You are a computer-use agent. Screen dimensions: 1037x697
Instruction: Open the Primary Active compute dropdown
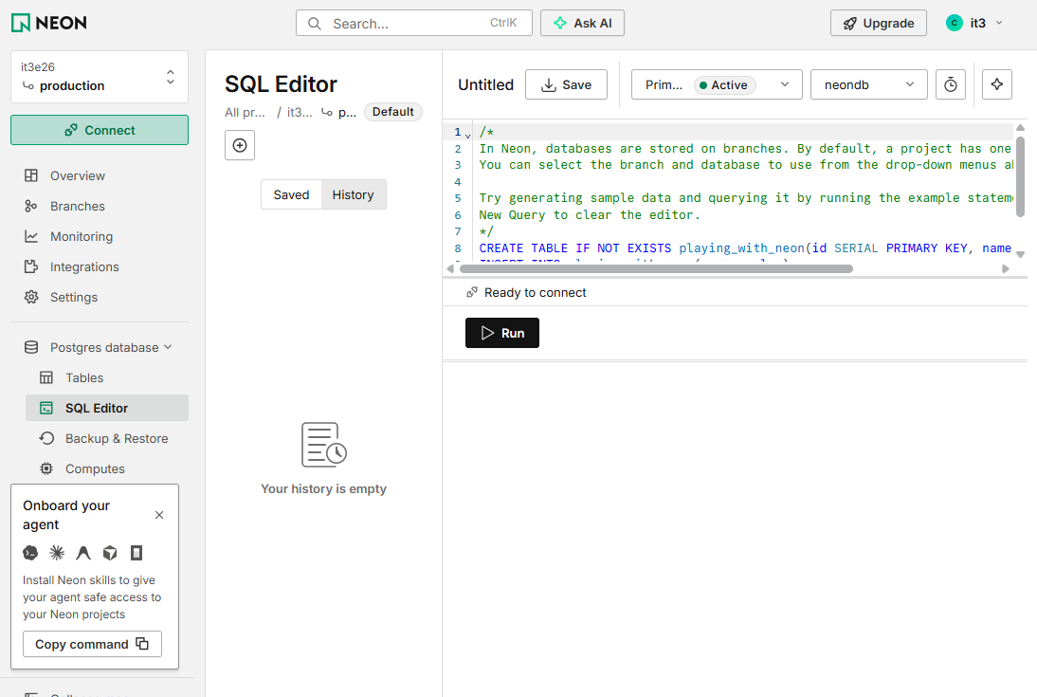(x=717, y=84)
